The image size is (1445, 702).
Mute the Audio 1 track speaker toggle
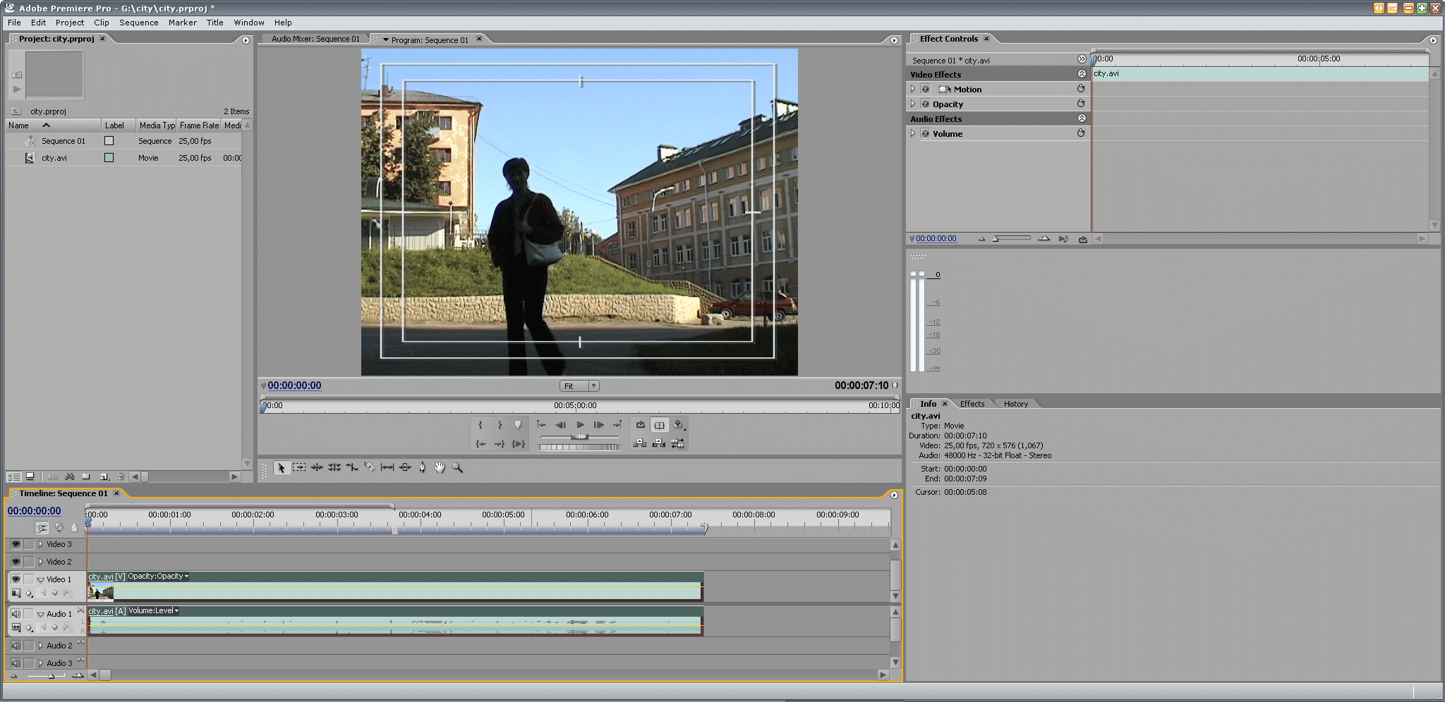point(16,613)
